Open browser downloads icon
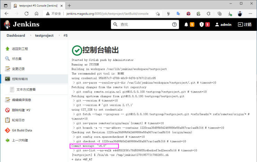The width and height of the screenshot is (257, 162). coord(230,14)
